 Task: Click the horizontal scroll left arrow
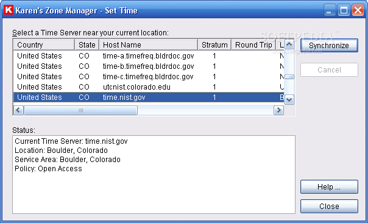pos(18,110)
